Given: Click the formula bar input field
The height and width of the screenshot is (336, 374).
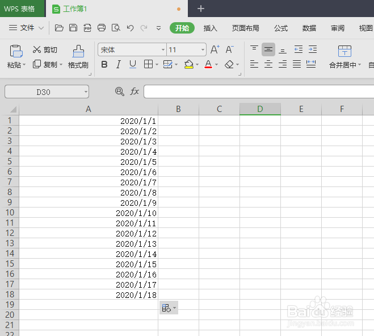Looking at the screenshot, I should [x=259, y=92].
